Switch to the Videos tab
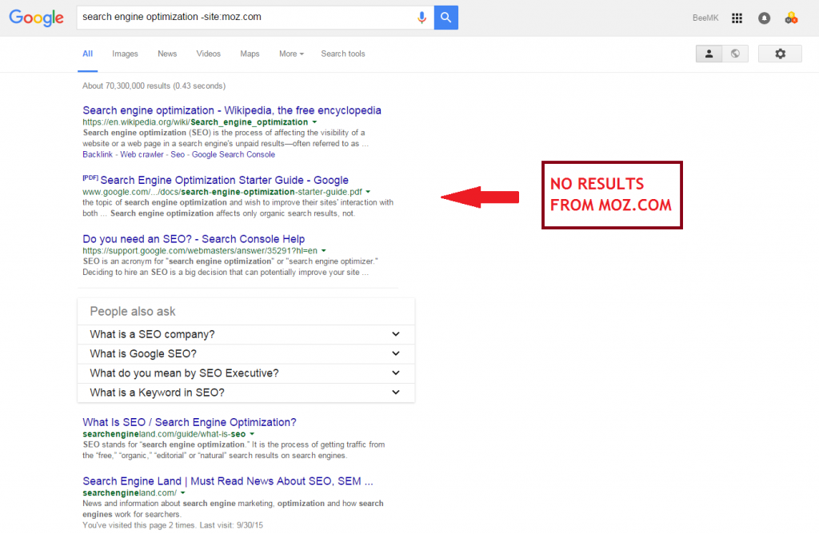 tap(209, 54)
